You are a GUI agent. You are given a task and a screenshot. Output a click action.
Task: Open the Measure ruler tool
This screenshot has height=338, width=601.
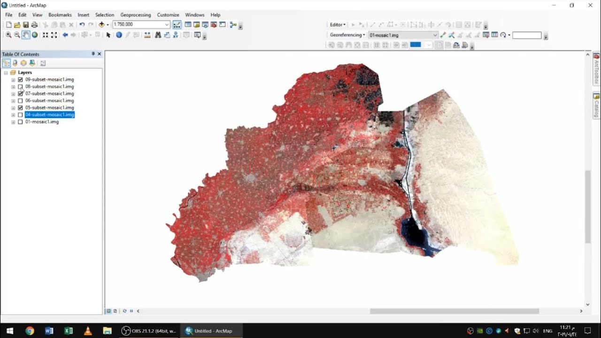pos(147,35)
